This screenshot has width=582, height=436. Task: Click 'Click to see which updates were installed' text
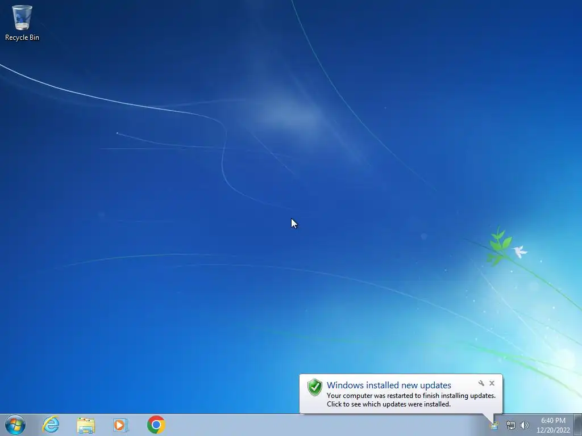(389, 404)
